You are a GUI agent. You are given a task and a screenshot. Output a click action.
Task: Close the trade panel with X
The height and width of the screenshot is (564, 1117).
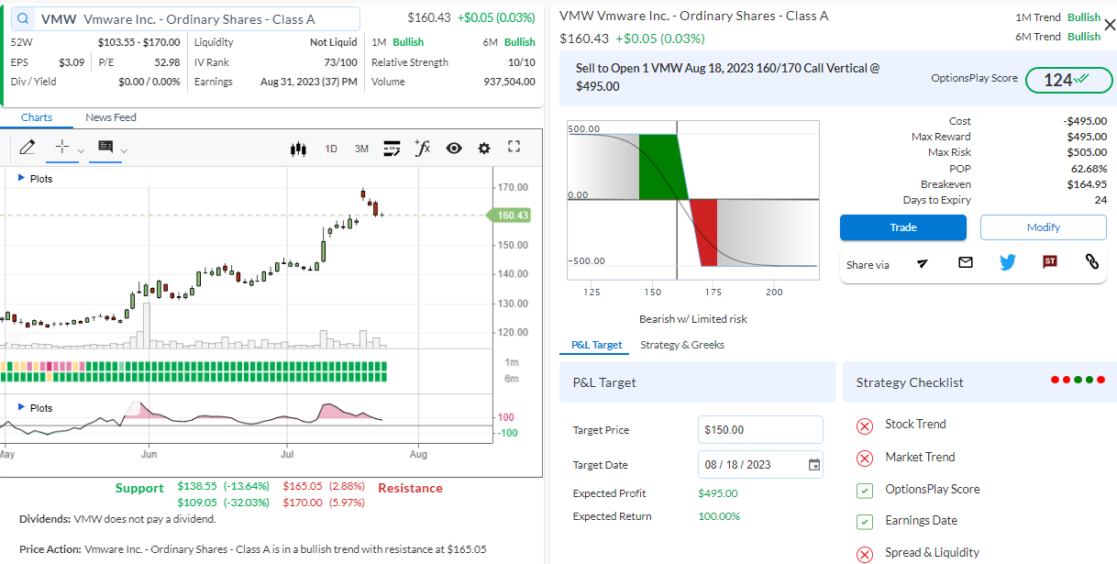point(1110,25)
